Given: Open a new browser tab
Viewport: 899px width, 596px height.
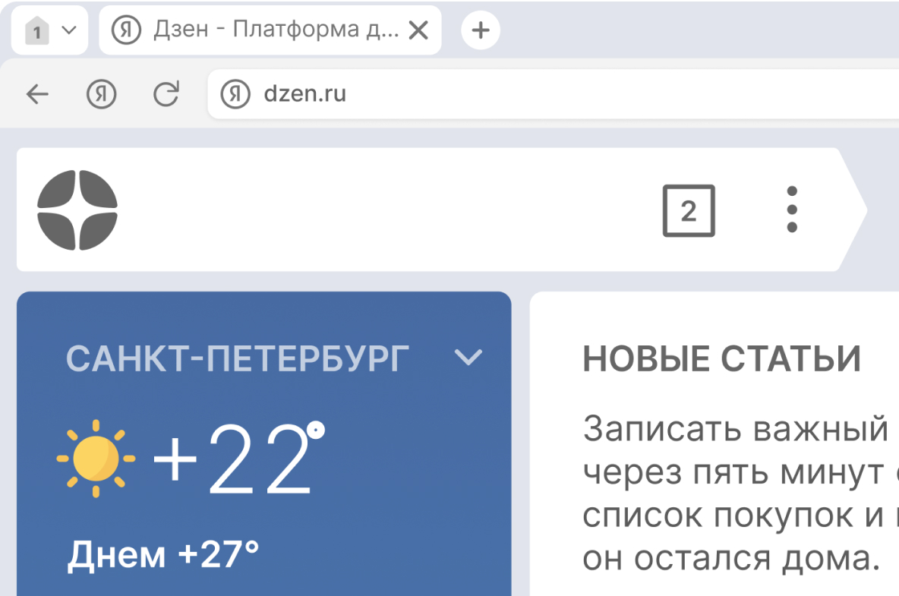Looking at the screenshot, I should click(481, 30).
